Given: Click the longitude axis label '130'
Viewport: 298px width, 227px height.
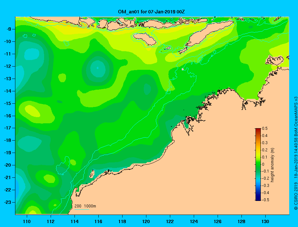Looking at the screenshot, I should (x=265, y=221).
